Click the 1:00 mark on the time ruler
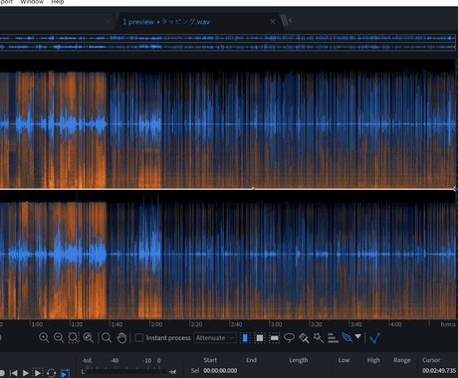This screenshot has width=458, height=378. tap(37, 324)
